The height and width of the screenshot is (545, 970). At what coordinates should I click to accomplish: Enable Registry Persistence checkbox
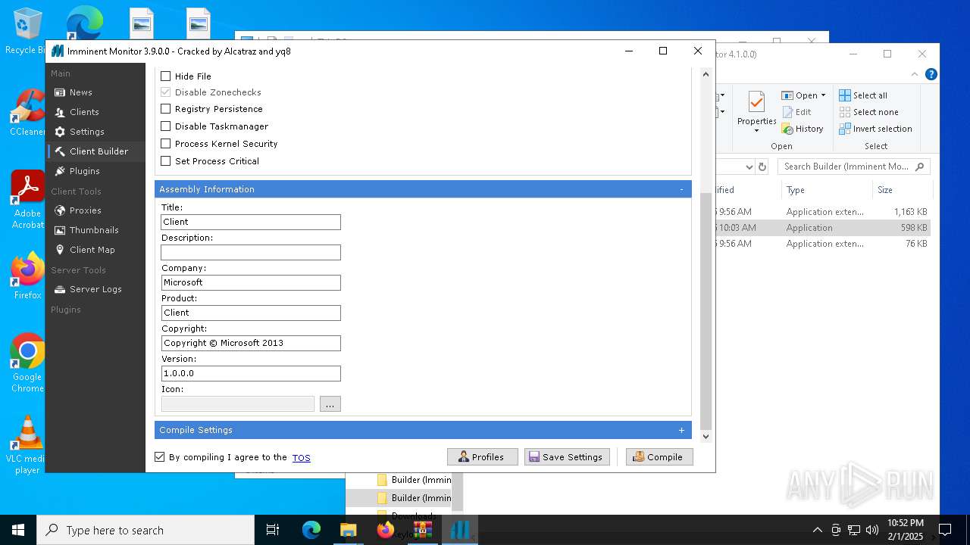click(x=166, y=109)
